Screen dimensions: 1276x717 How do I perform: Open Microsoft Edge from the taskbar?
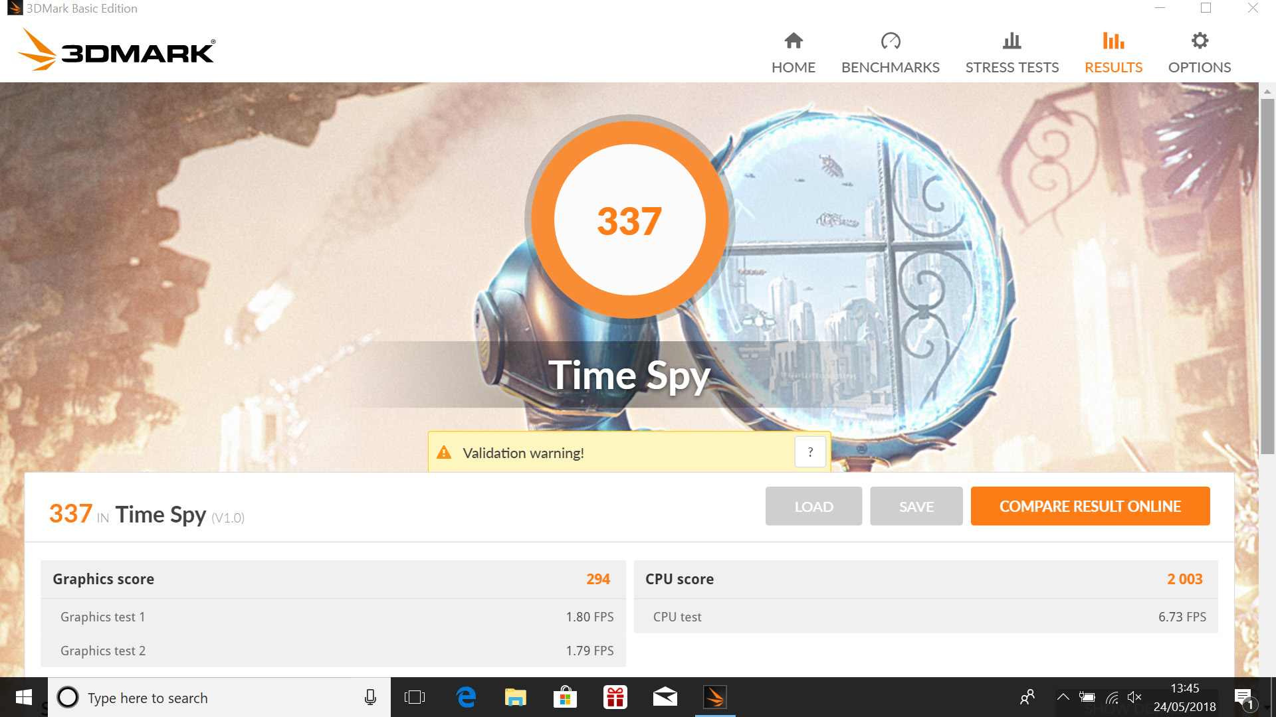[466, 697]
